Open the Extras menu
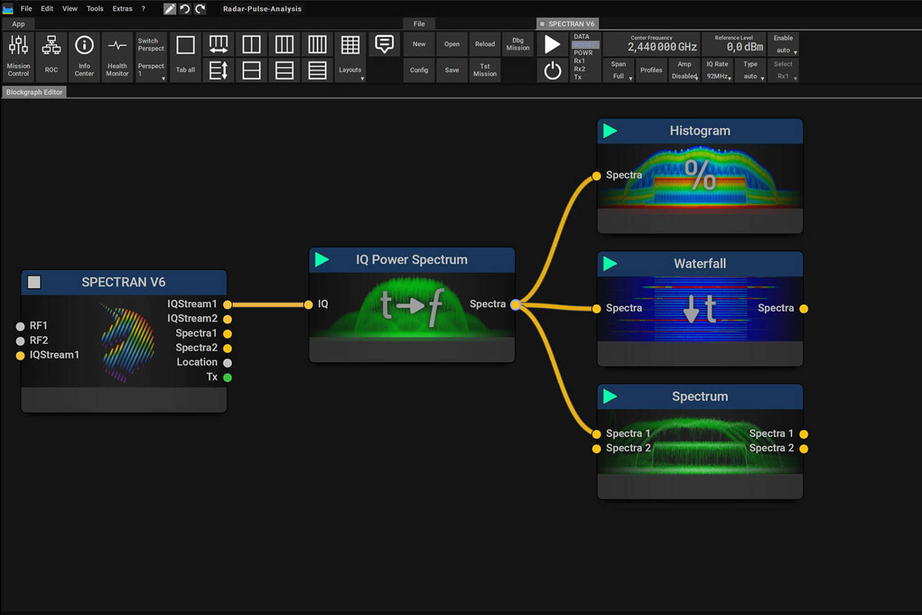The image size is (922, 615). pyautogui.click(x=122, y=9)
